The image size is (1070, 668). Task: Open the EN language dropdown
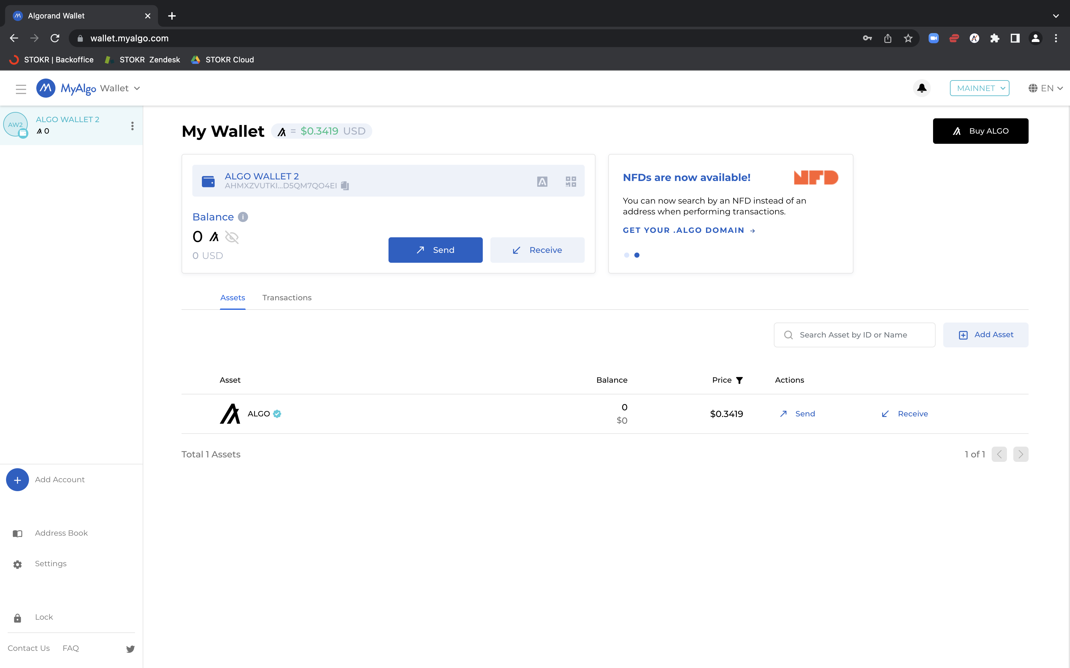point(1046,88)
